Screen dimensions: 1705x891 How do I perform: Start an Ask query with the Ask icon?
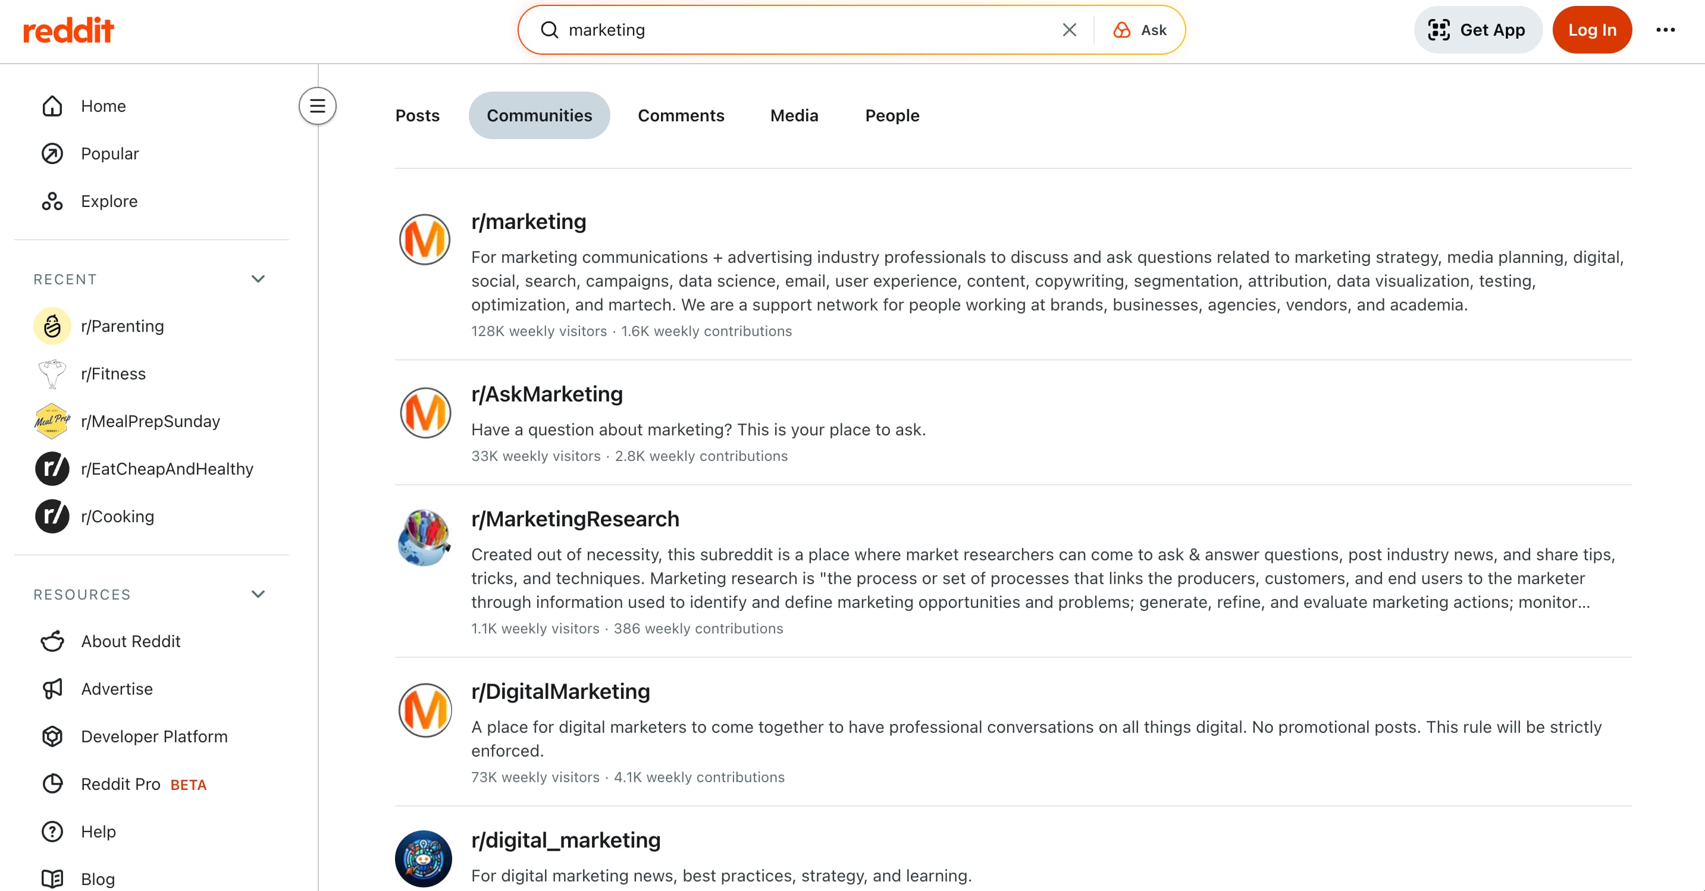pyautogui.click(x=1121, y=29)
